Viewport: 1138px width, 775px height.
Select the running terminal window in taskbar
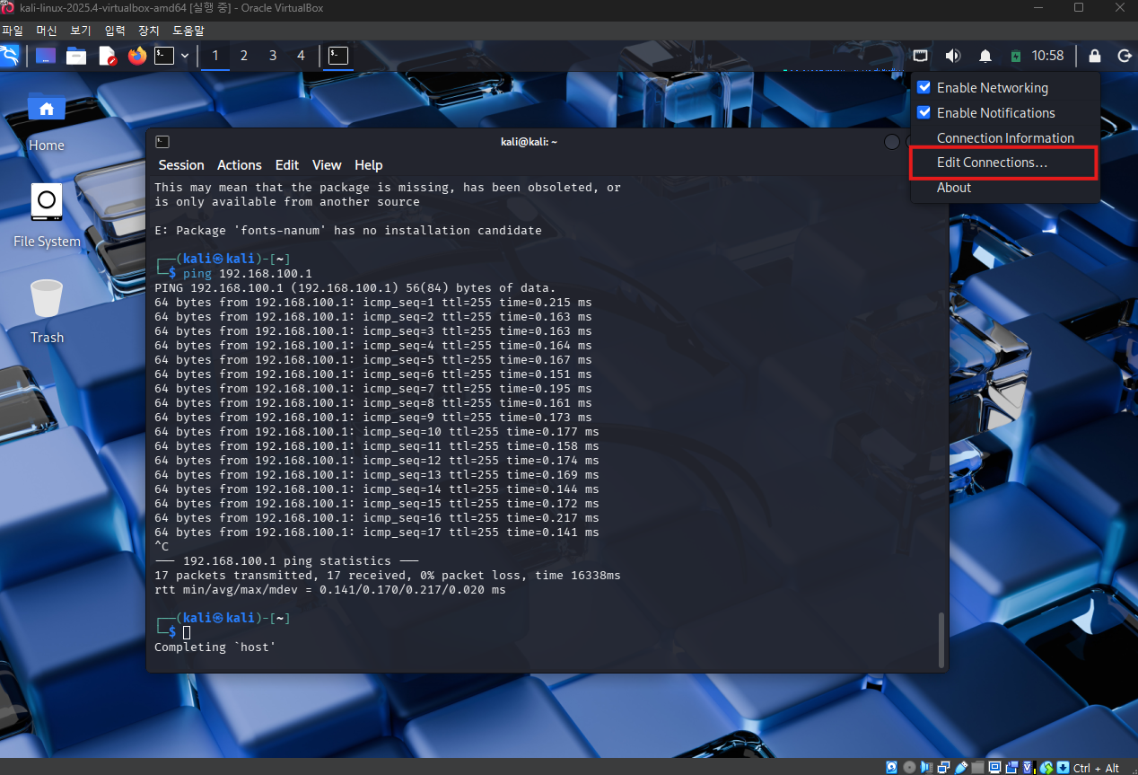click(x=338, y=56)
